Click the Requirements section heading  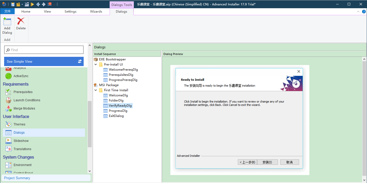16,84
